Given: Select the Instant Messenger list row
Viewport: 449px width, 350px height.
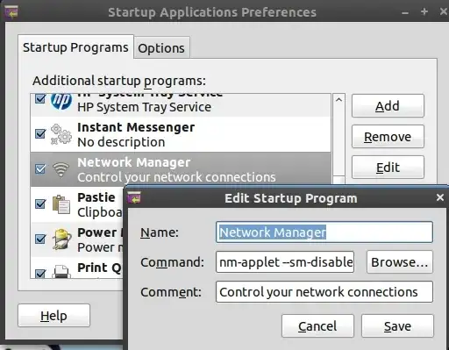Looking at the screenshot, I should pyautogui.click(x=181, y=134).
